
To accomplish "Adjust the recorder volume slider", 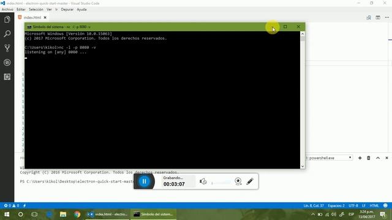I will [x=221, y=183].
